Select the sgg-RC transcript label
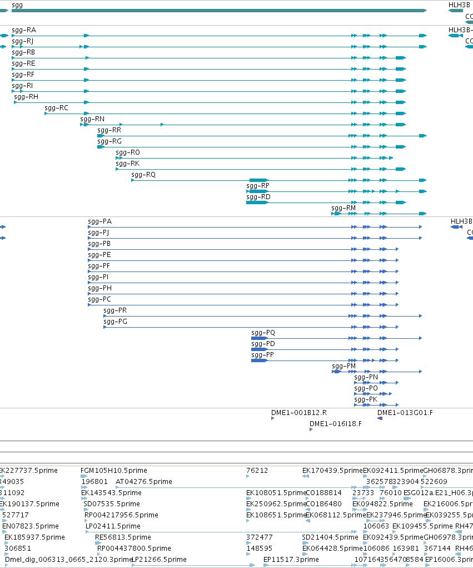 [x=57, y=108]
